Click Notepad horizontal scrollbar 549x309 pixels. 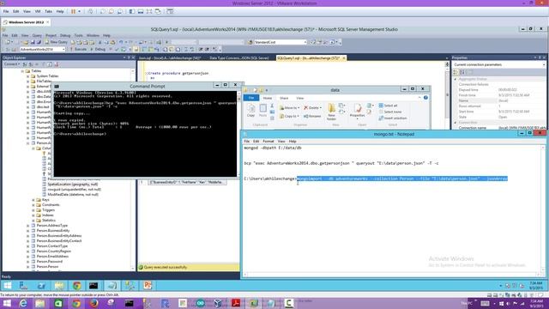coord(391,275)
